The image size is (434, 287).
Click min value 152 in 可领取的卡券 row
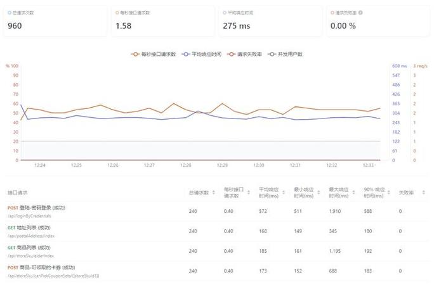(x=298, y=271)
